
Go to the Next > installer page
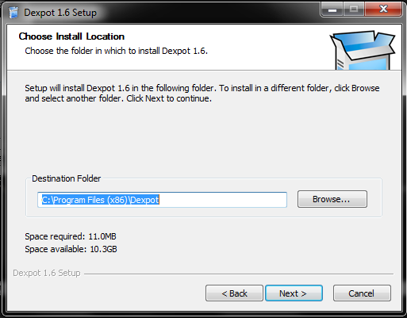coord(294,293)
